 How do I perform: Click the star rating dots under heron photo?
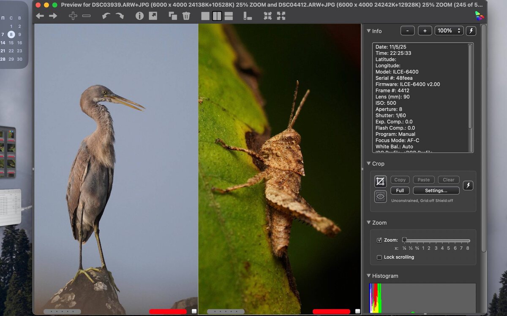click(62, 311)
